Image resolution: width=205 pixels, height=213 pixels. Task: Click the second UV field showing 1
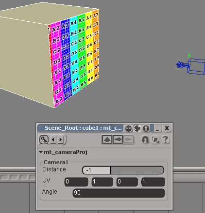click(x=102, y=182)
